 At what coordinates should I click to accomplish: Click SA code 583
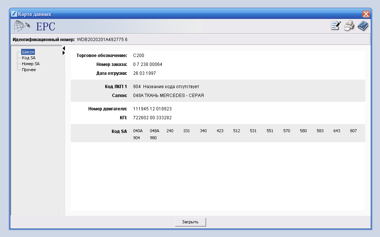point(320,131)
